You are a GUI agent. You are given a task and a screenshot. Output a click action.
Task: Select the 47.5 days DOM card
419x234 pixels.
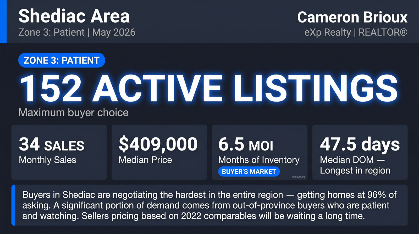pos(360,152)
